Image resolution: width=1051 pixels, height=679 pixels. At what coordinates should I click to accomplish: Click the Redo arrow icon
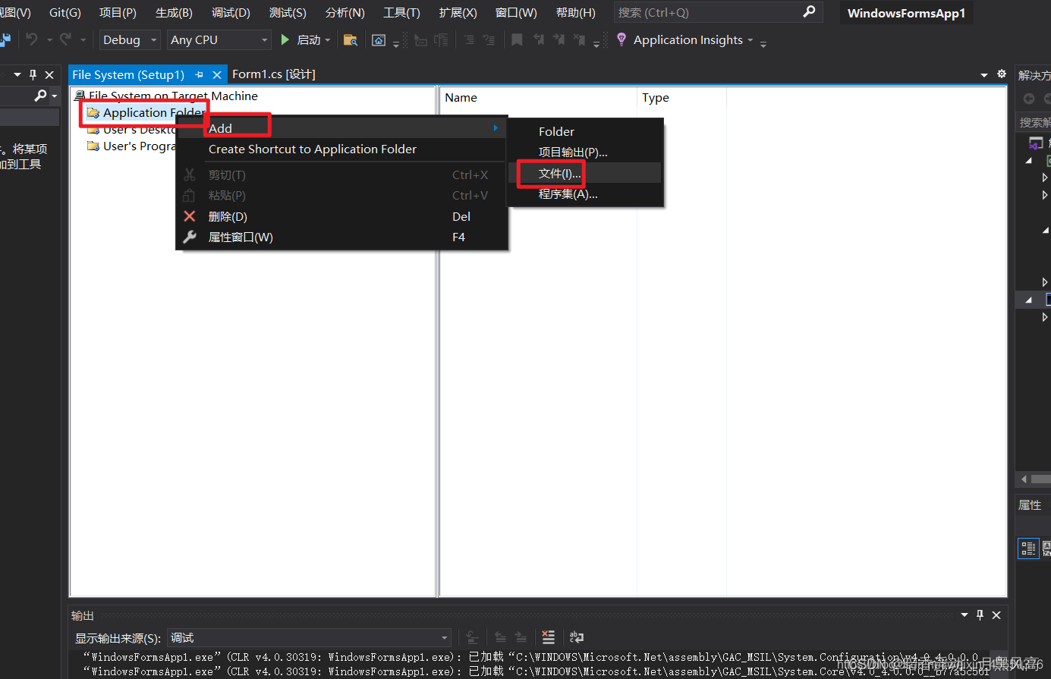(x=66, y=39)
